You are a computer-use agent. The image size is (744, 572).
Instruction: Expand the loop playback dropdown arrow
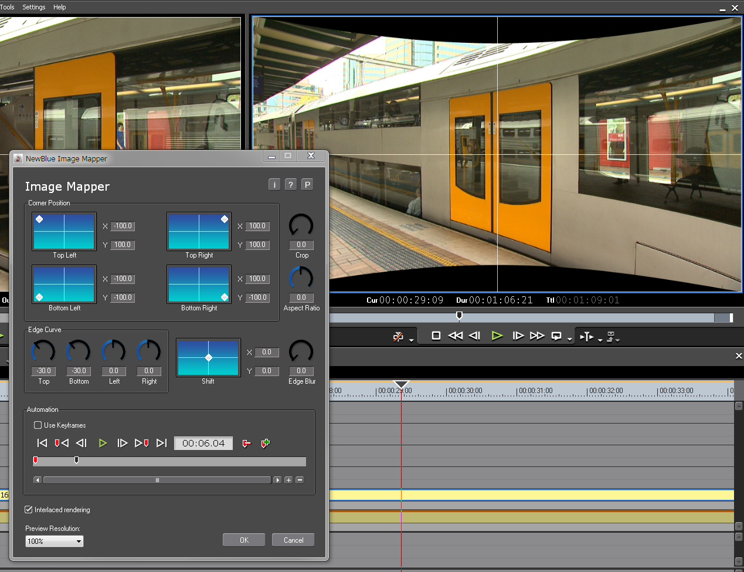[570, 340]
